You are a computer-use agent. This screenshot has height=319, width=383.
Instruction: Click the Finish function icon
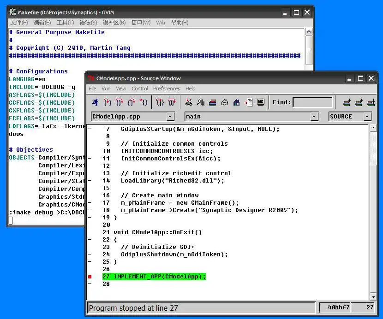point(132,102)
